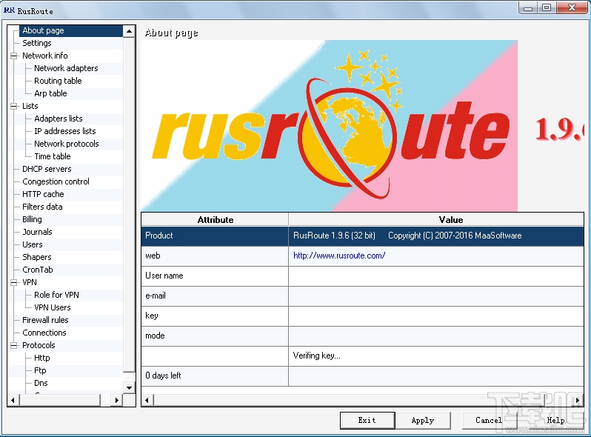Collapse the VPN tree node
Screen dimensions: 591x437
(x=14, y=282)
